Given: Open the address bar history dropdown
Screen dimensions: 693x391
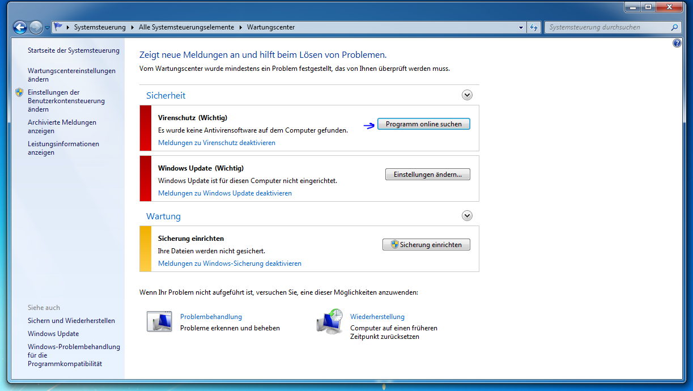Looking at the screenshot, I should (521, 27).
